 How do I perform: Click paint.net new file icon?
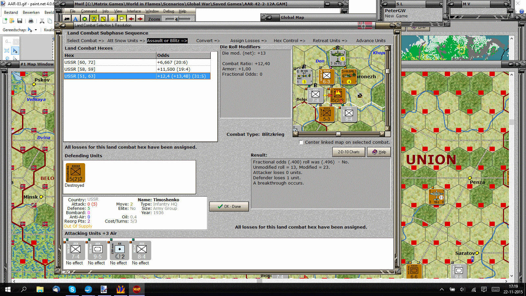pyautogui.click(x=5, y=21)
